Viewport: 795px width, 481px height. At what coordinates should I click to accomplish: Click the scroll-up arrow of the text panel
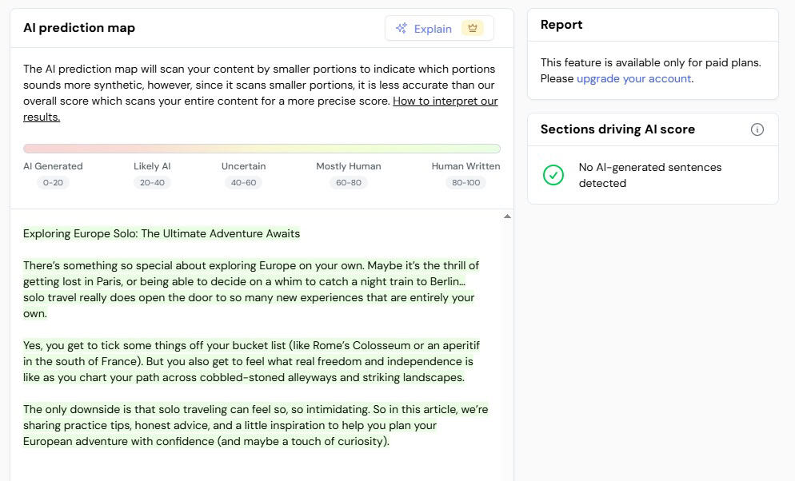(507, 217)
